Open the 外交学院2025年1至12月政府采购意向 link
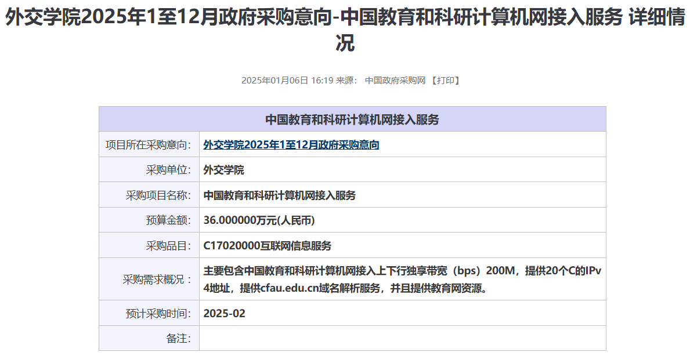The width and height of the screenshot is (690, 363). pyautogui.click(x=291, y=145)
